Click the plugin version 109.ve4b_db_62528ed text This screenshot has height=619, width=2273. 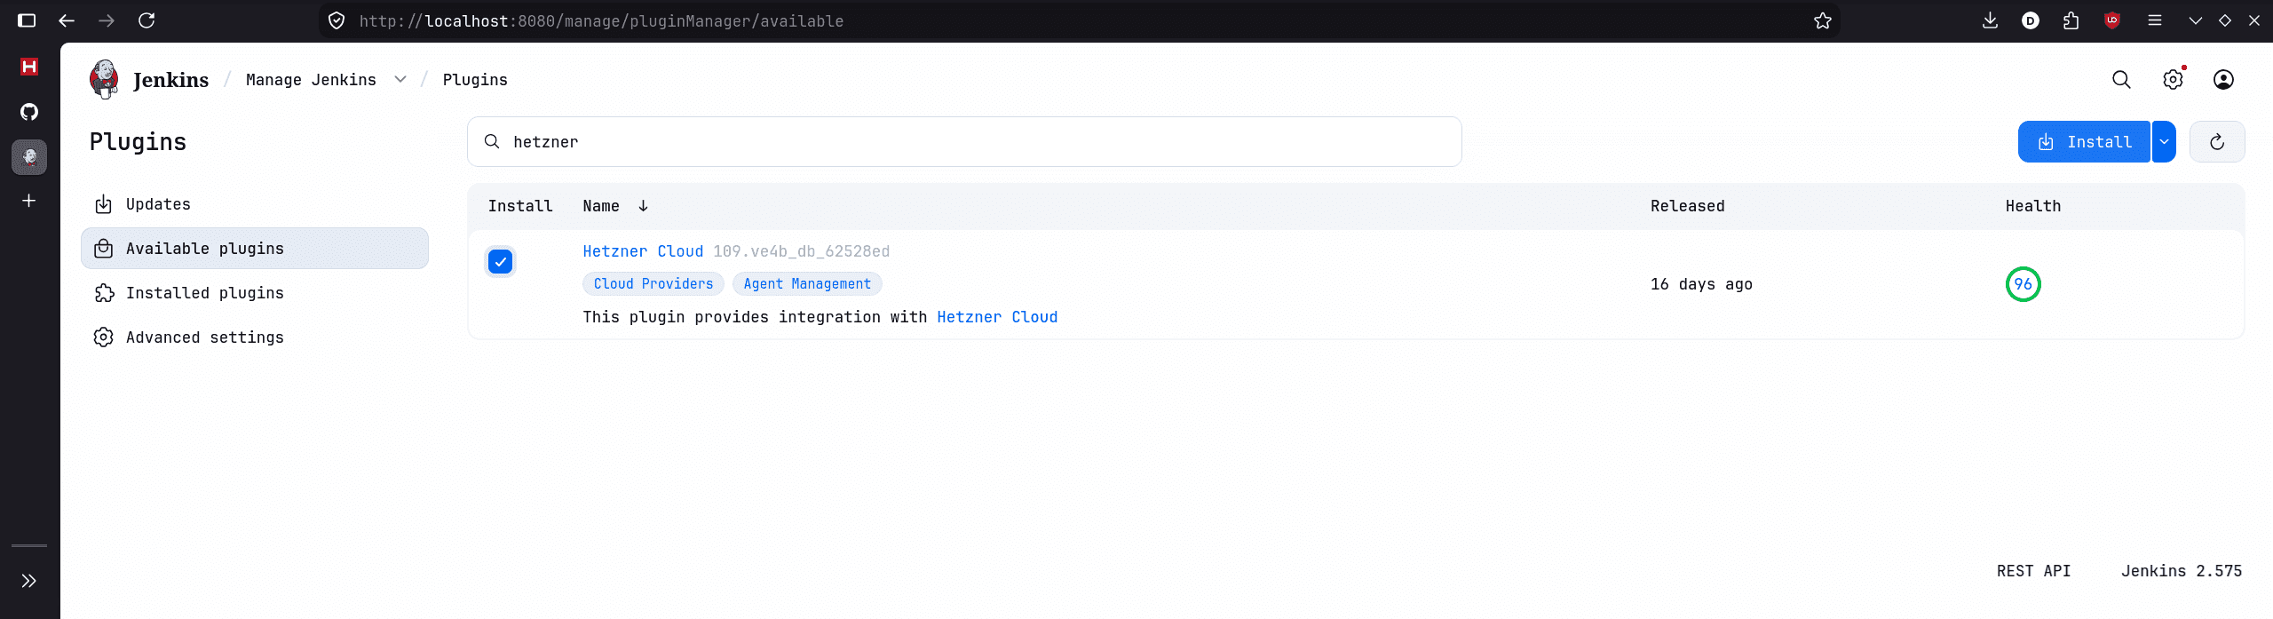click(x=801, y=251)
